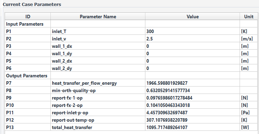Select the total_heat_transfer parameter name
Image resolution: width=259 pixels, height=134 pixels.
coord(98,127)
